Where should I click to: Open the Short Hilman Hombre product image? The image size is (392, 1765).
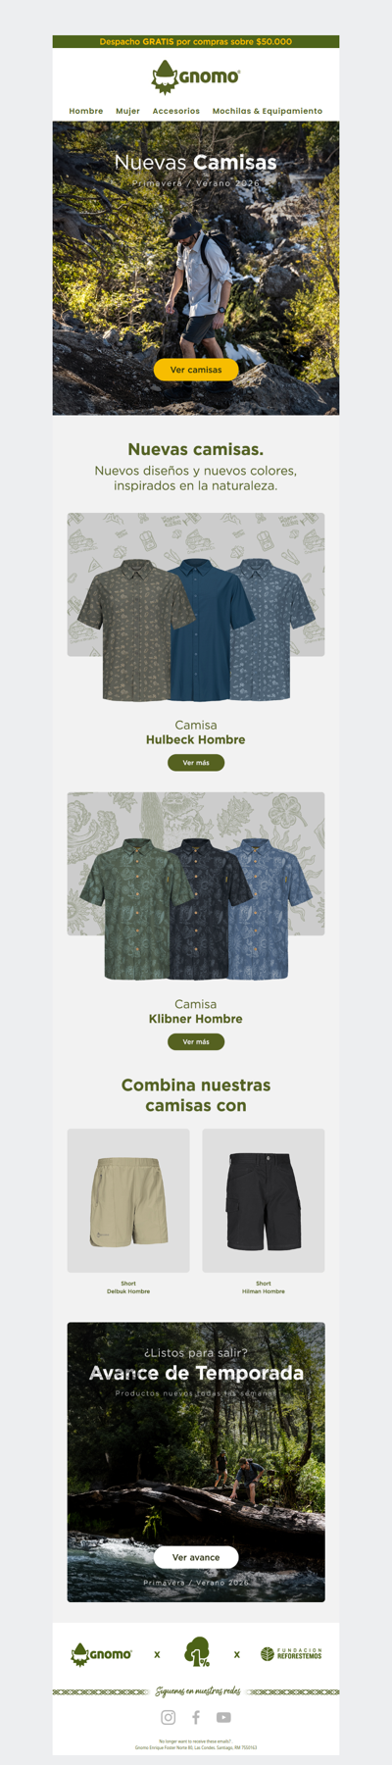click(x=264, y=1200)
